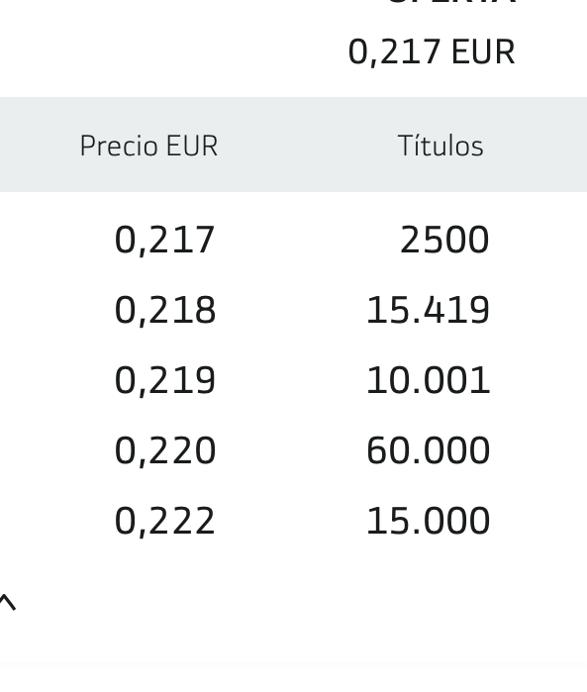Click the 2500 títulos quantity

(x=444, y=240)
